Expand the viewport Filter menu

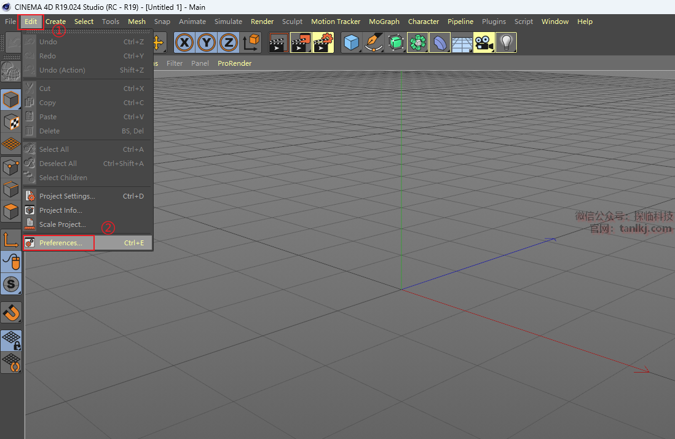click(x=175, y=63)
